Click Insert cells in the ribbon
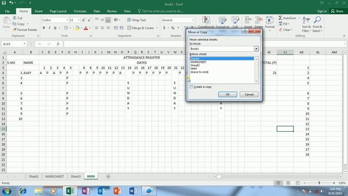Image resolution: width=348 pixels, height=196 pixels. pyautogui.click(x=248, y=22)
